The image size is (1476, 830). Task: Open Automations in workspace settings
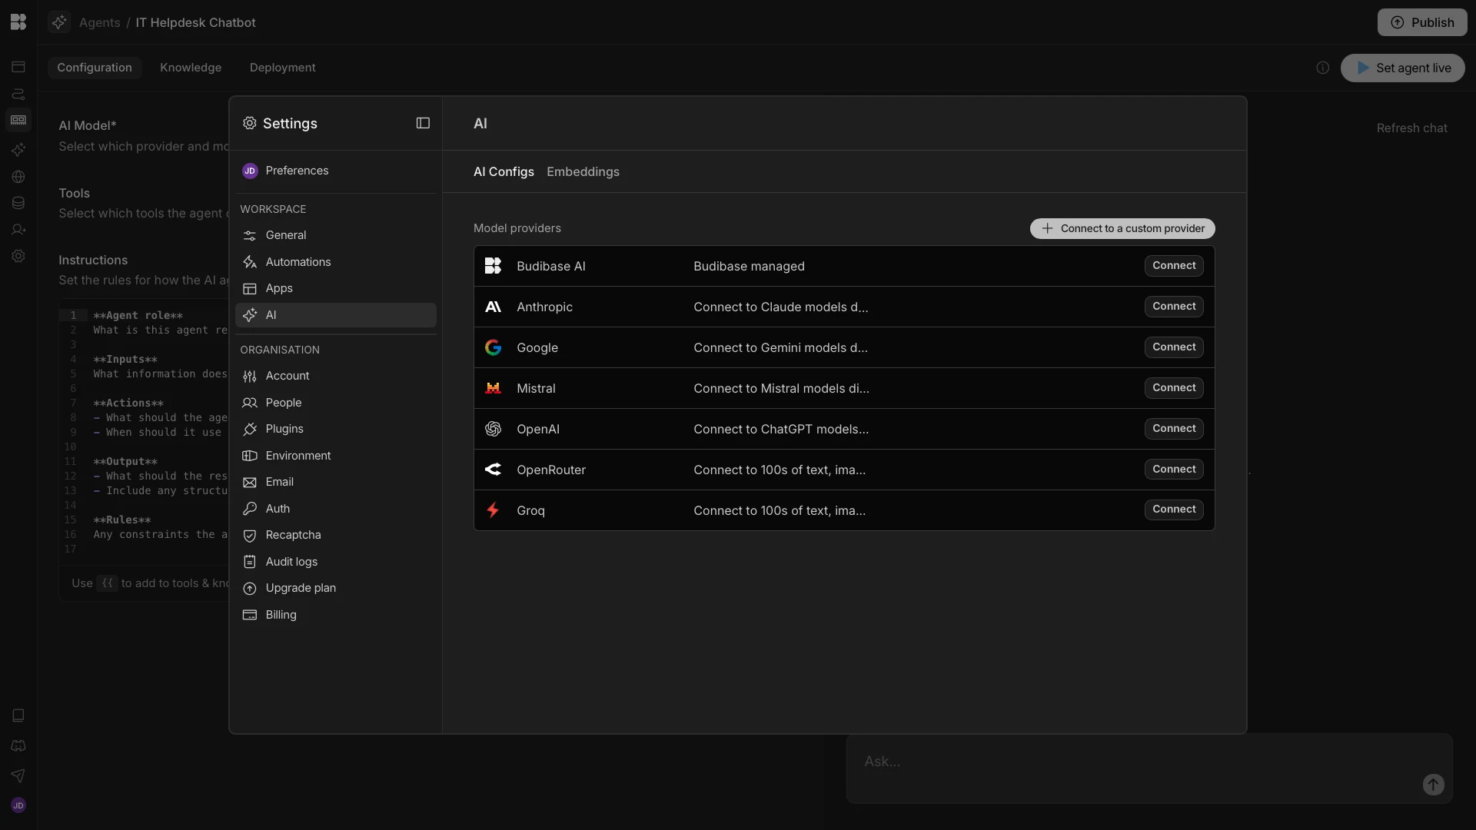pos(298,262)
